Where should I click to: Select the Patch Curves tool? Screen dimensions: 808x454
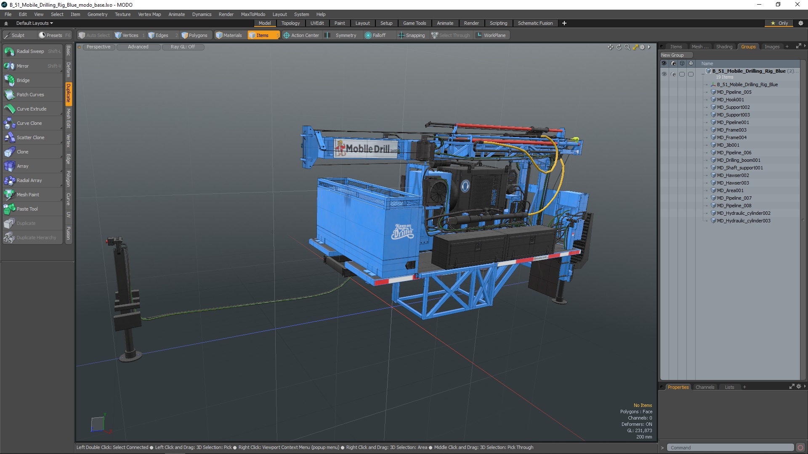pyautogui.click(x=32, y=95)
